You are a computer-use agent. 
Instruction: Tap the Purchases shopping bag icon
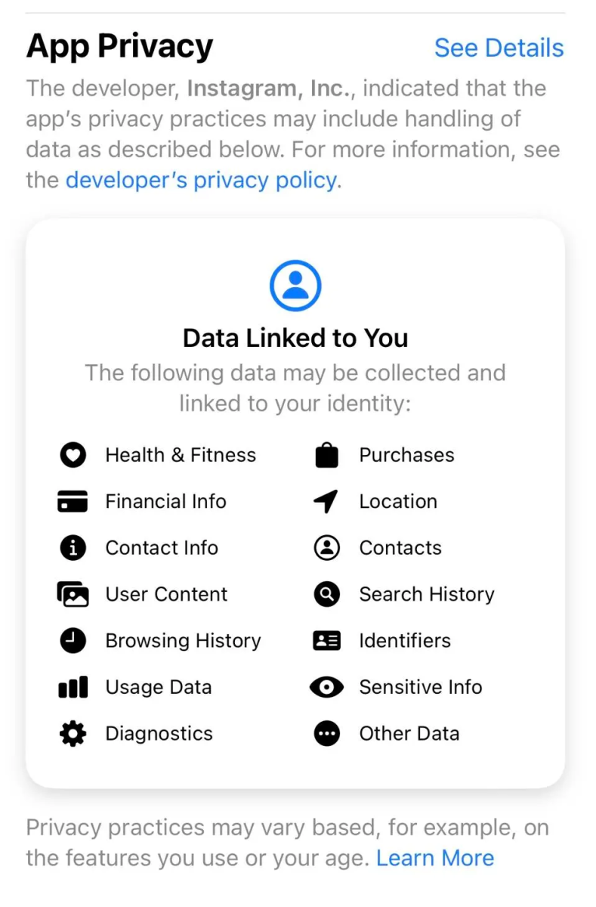pos(326,455)
